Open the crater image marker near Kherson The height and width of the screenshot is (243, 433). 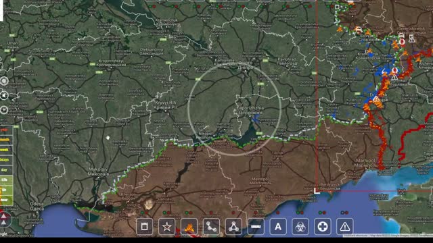coord(149,204)
